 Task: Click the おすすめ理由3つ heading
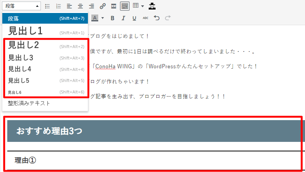point(49,131)
